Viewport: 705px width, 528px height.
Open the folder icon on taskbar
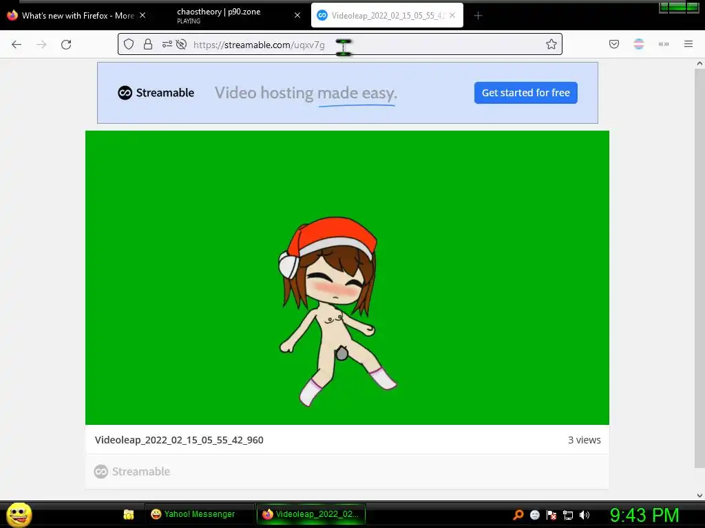[x=129, y=514]
